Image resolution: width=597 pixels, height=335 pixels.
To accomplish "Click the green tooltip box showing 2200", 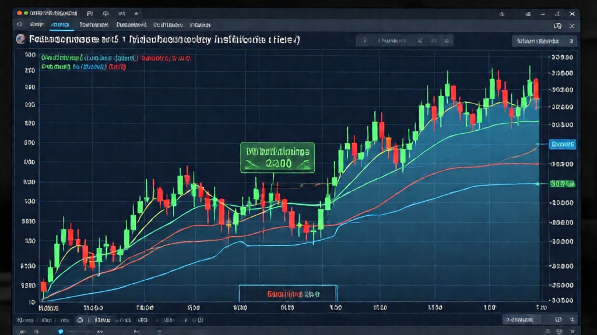I will pos(277,158).
